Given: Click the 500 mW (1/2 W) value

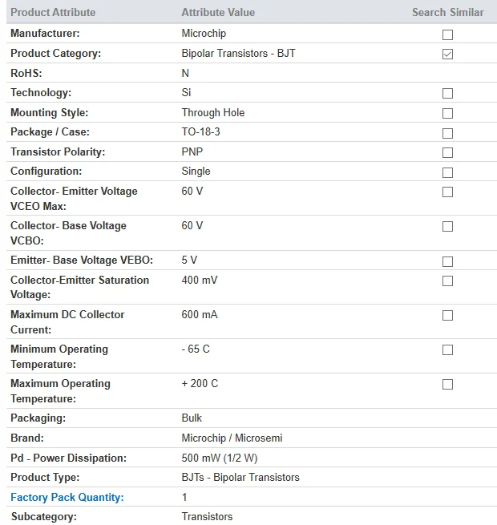Looking at the screenshot, I should point(220,458).
